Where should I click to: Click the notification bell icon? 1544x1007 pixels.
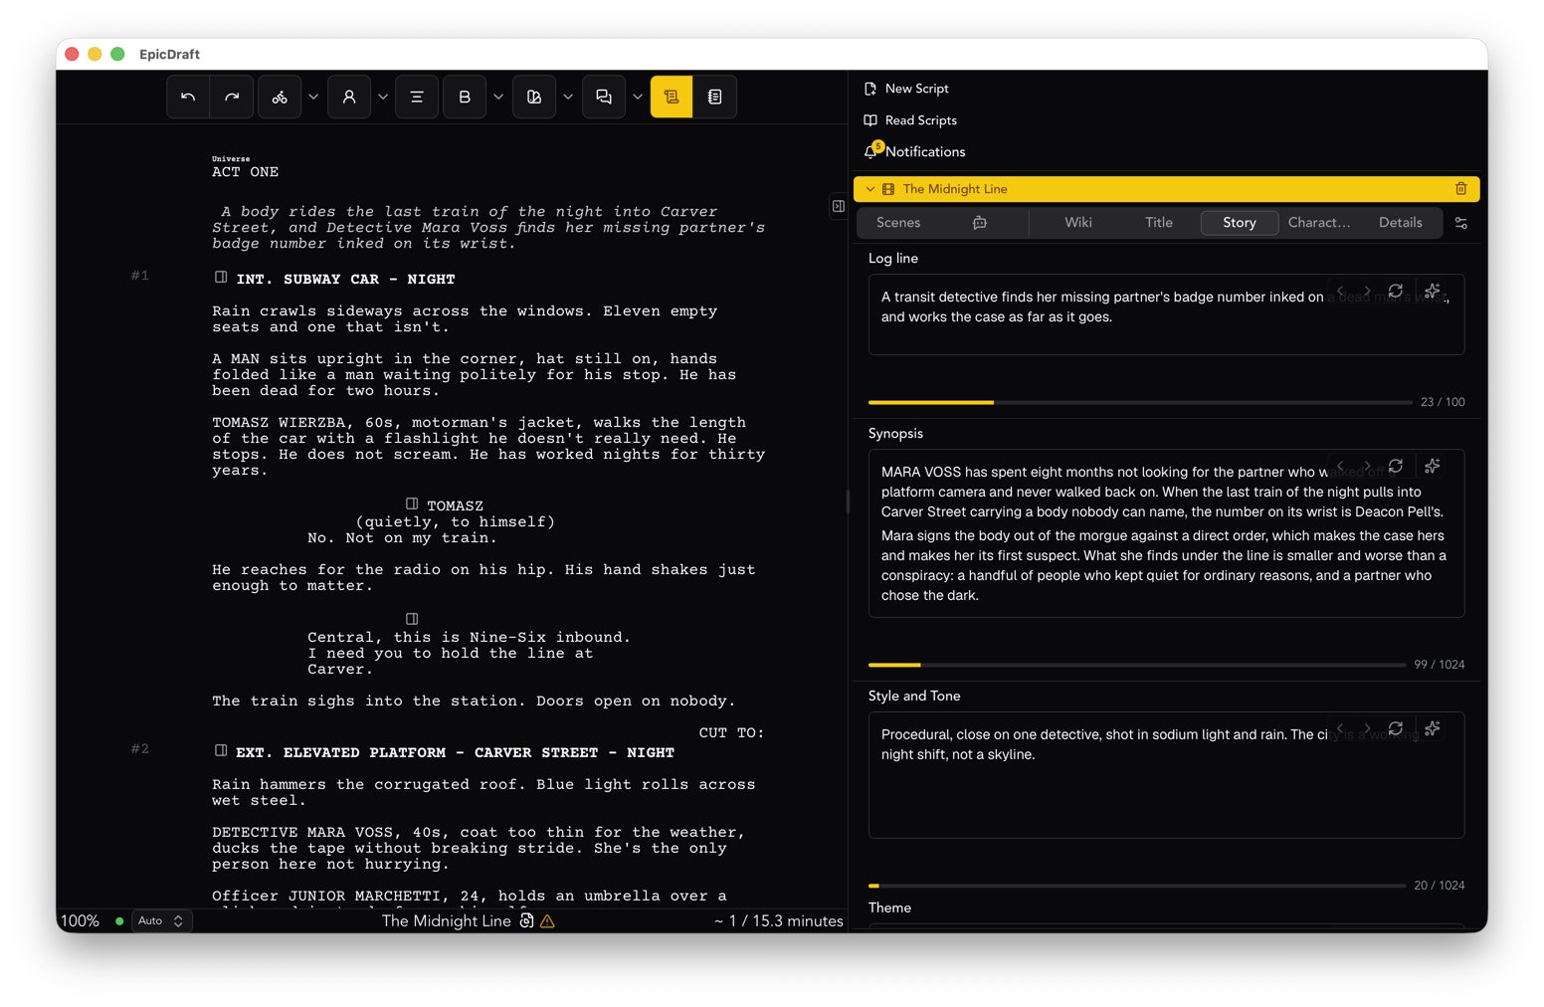tap(871, 151)
